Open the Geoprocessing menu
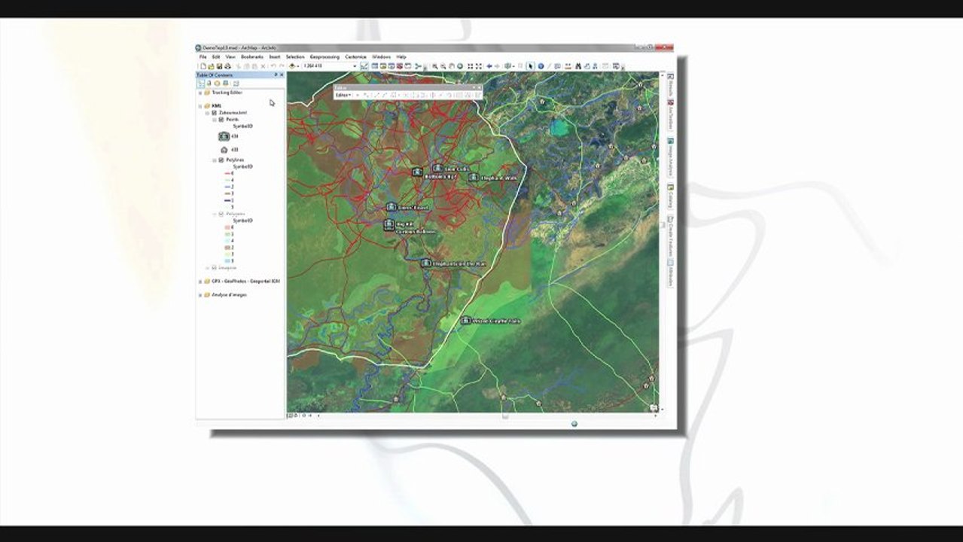Screen dimensions: 963x542 [325, 57]
